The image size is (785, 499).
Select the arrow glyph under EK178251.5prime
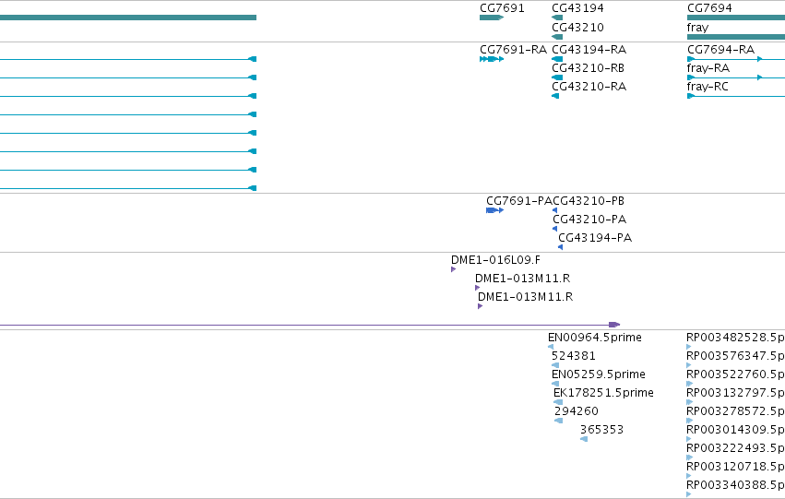558,402
